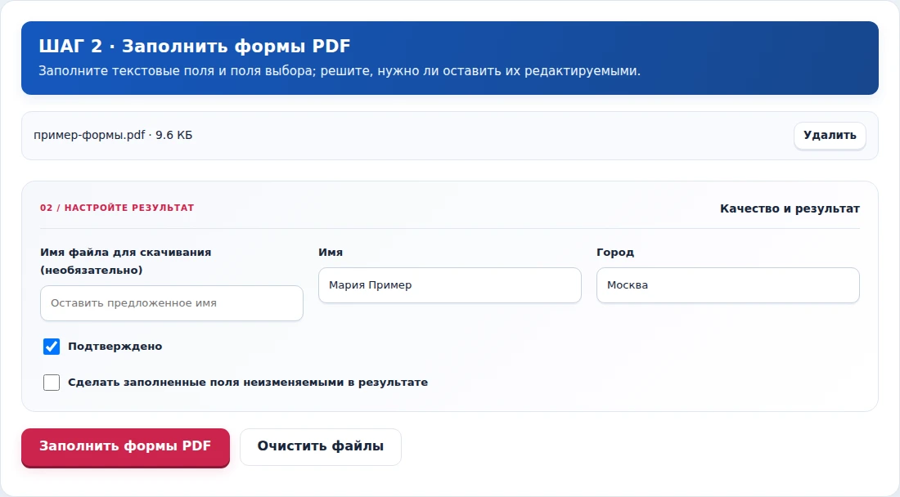The width and height of the screenshot is (900, 497).
Task: Click the file name пример-формы.pdf · 9.6 КБ
Action: click(113, 135)
